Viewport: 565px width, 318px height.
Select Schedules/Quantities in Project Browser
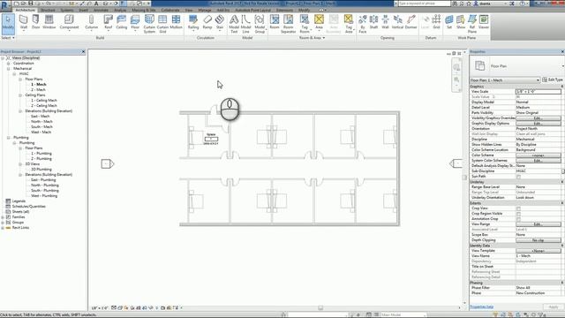coord(29,207)
